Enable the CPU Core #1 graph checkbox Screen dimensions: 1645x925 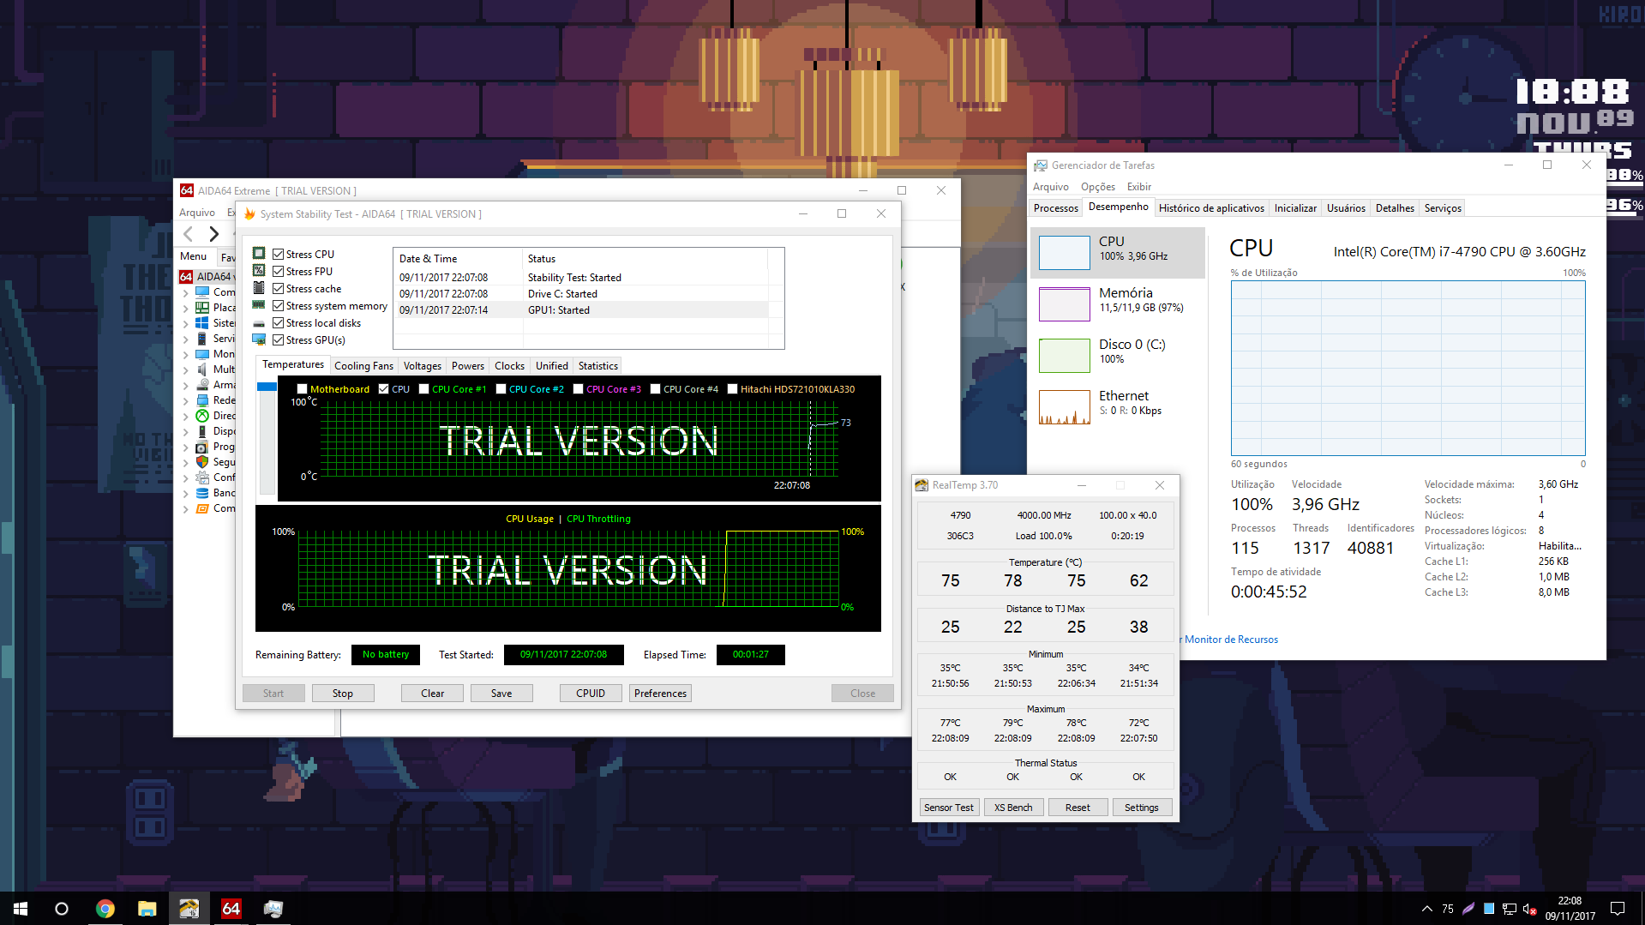click(x=423, y=389)
